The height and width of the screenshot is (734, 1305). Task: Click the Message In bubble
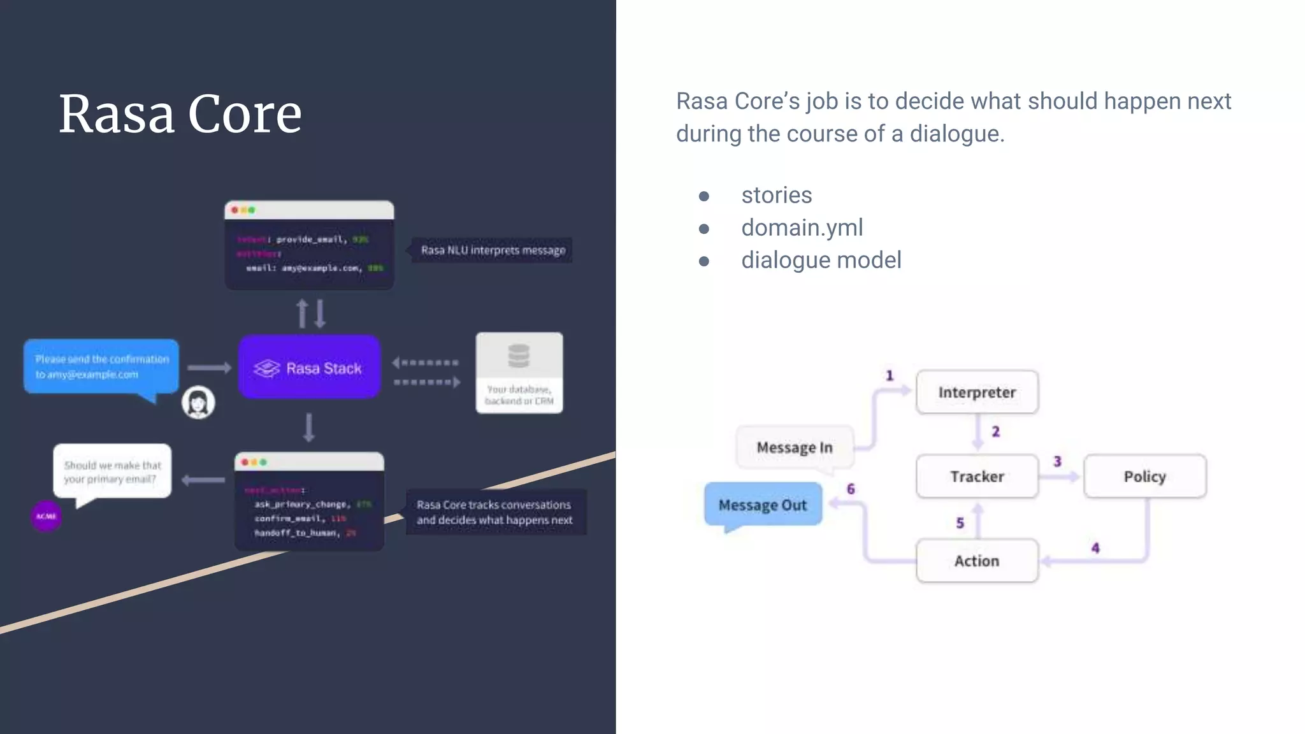[x=795, y=448]
